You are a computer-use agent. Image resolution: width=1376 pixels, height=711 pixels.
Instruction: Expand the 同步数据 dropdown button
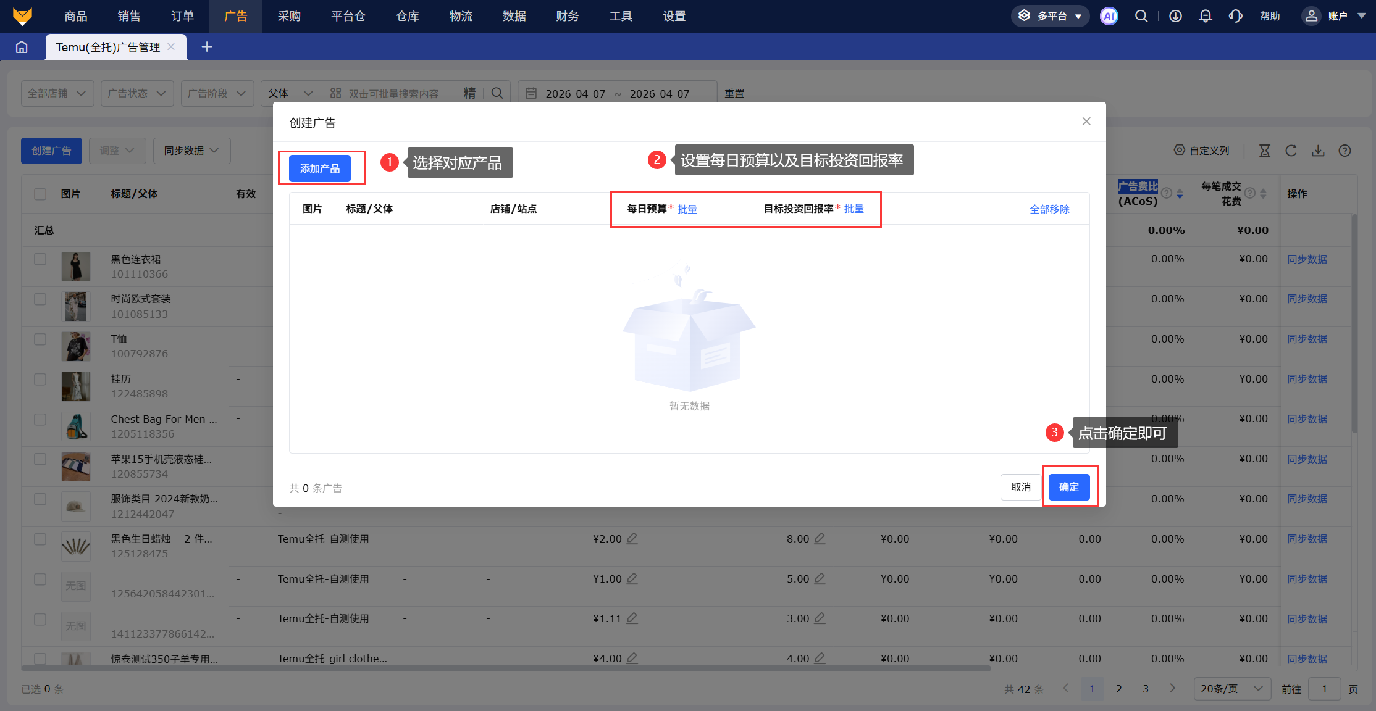(191, 151)
